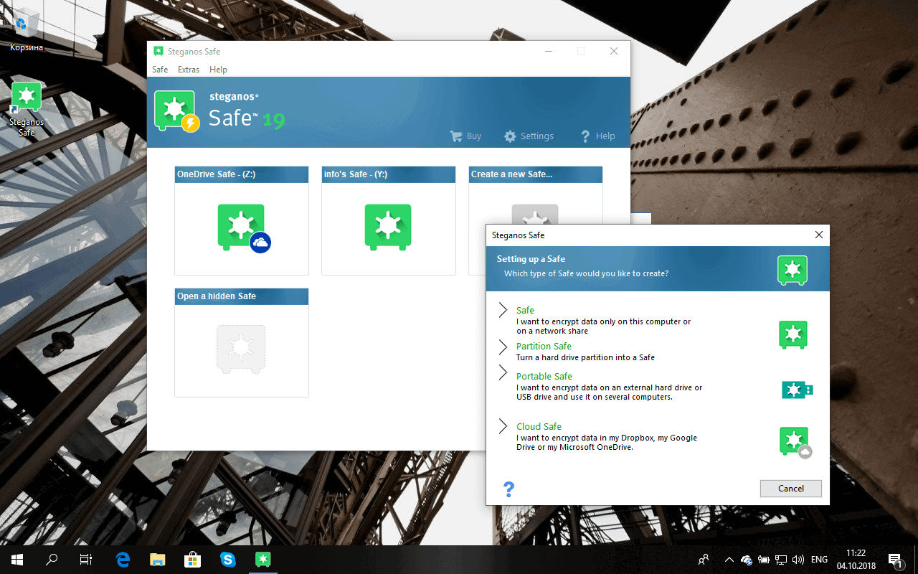Click the Cloud Safe icon in the dialog
The image size is (918, 574).
(793, 441)
